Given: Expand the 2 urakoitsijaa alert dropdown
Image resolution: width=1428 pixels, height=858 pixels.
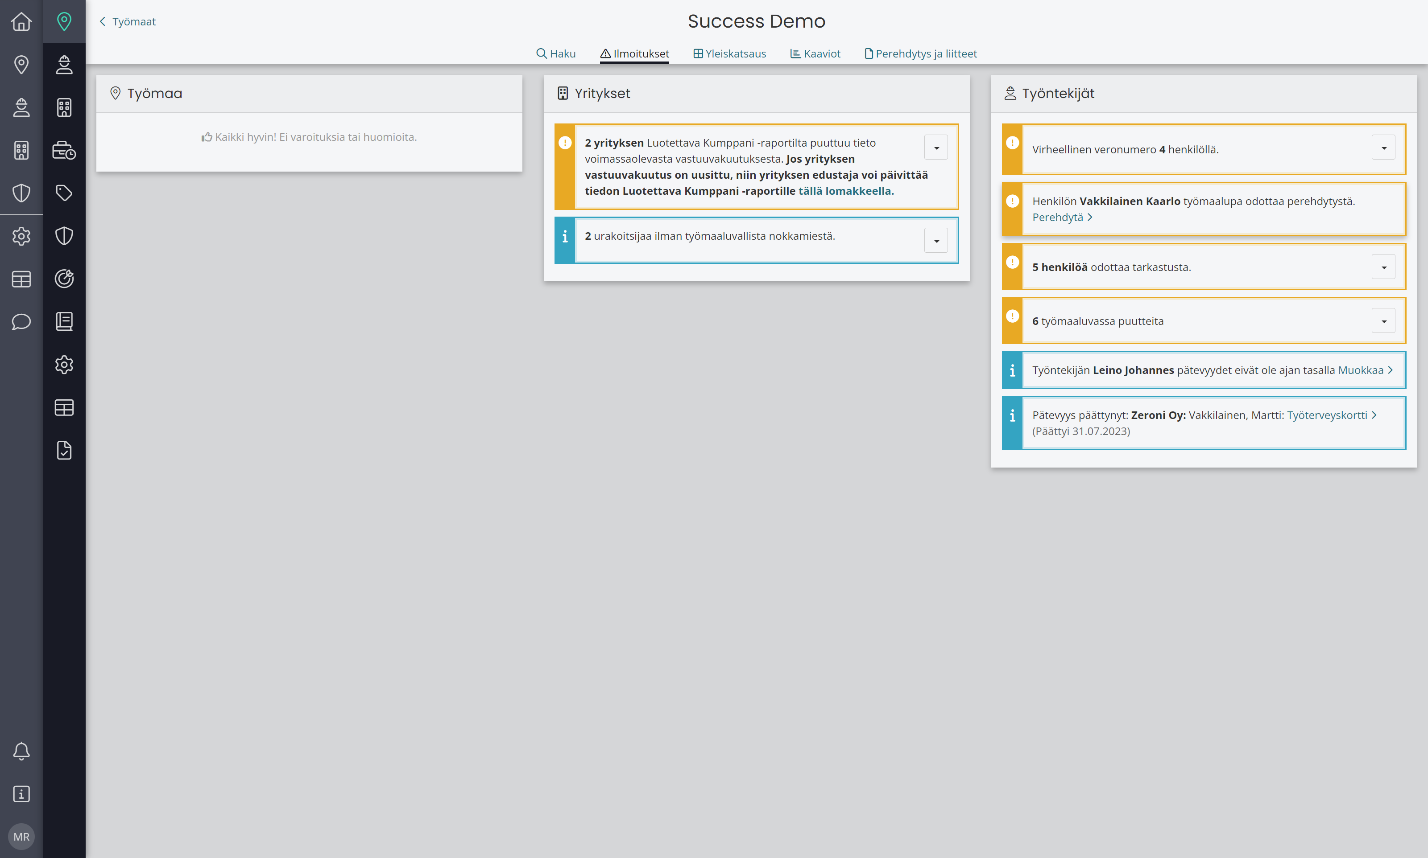Looking at the screenshot, I should [x=936, y=241].
